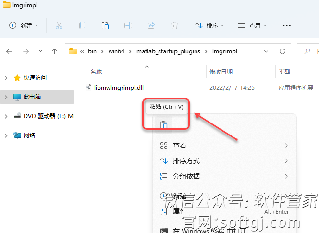Click matlab_startup_plugins breadcrumb segment
Image resolution: width=319 pixels, height=233 pixels.
pos(168,51)
